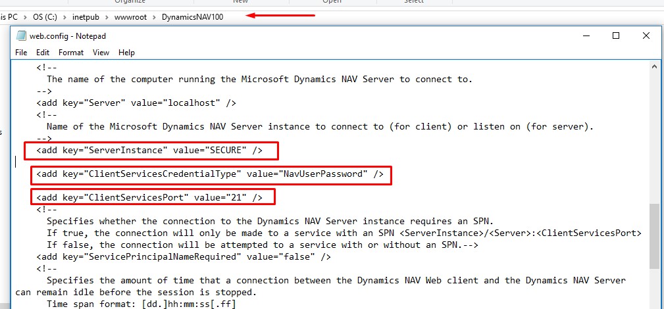
Task: Click the Server value "localhost" line
Action: point(136,103)
